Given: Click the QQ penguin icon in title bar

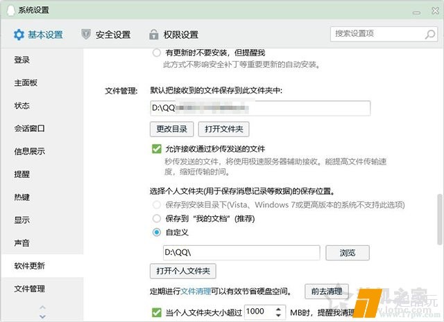Looking at the screenshot, I should point(11,10).
